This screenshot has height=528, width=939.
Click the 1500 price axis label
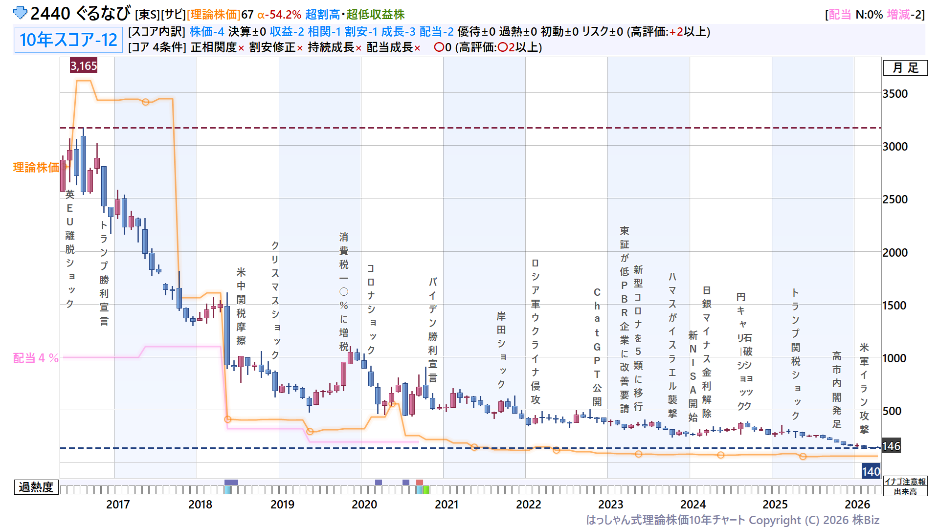pyautogui.click(x=895, y=305)
